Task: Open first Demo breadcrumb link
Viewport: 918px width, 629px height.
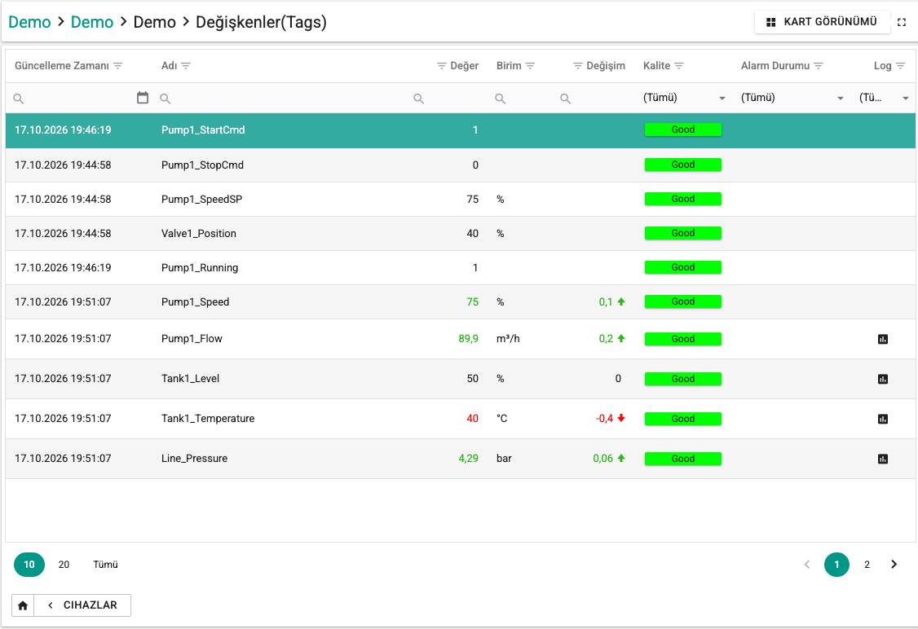Action: pyautogui.click(x=29, y=22)
